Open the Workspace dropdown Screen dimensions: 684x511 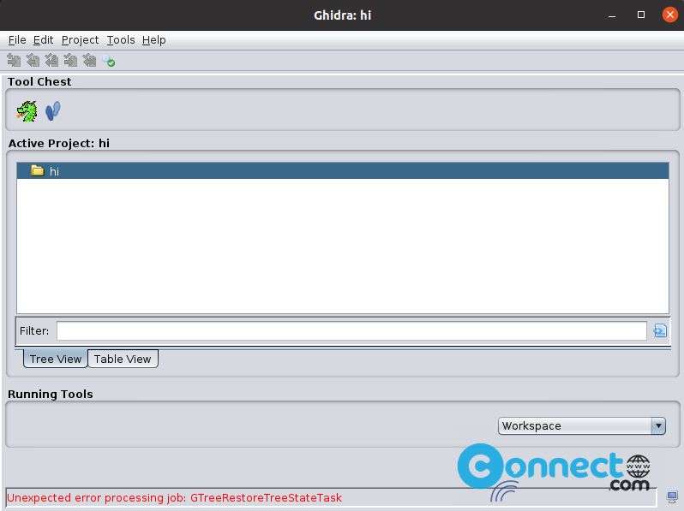(x=581, y=425)
